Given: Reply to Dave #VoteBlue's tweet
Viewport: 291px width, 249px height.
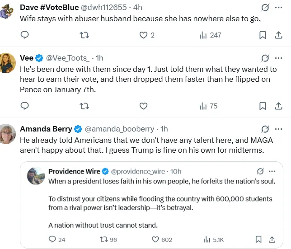Looking at the screenshot, I should click(x=25, y=35).
